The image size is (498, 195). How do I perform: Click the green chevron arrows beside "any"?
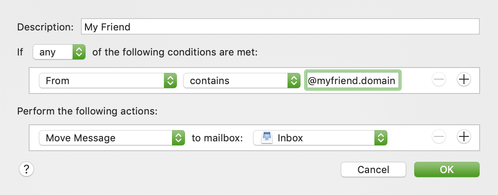click(79, 52)
